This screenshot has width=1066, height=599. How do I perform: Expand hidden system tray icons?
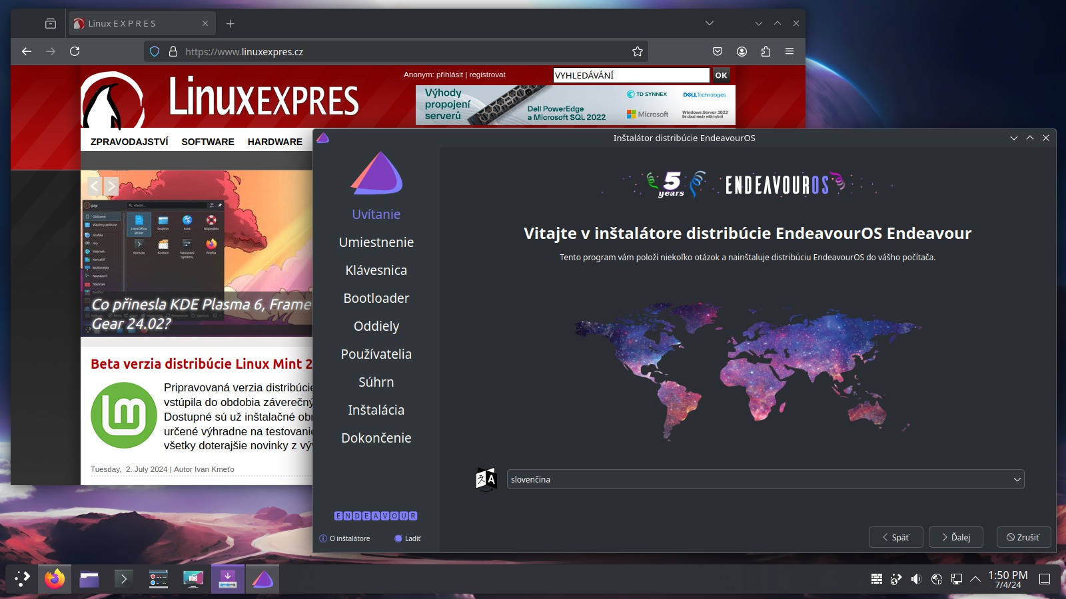(x=975, y=579)
